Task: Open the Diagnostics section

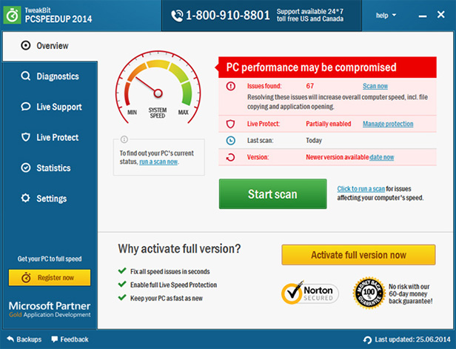Action: pyautogui.click(x=50, y=76)
